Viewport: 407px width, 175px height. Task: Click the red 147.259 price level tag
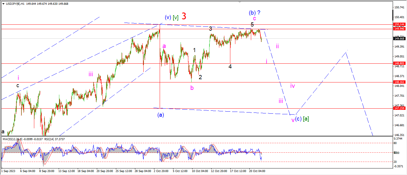(399, 109)
